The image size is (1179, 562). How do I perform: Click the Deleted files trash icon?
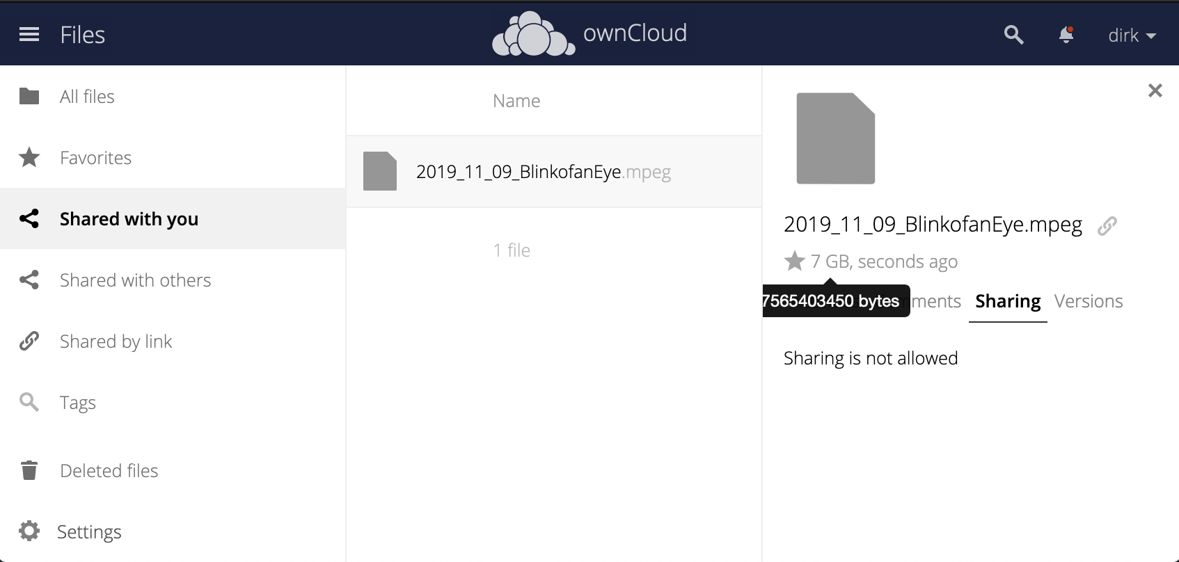coord(29,470)
